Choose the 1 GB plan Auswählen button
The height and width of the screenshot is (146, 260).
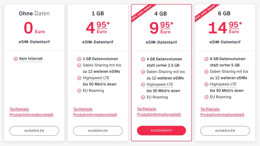click(x=98, y=131)
